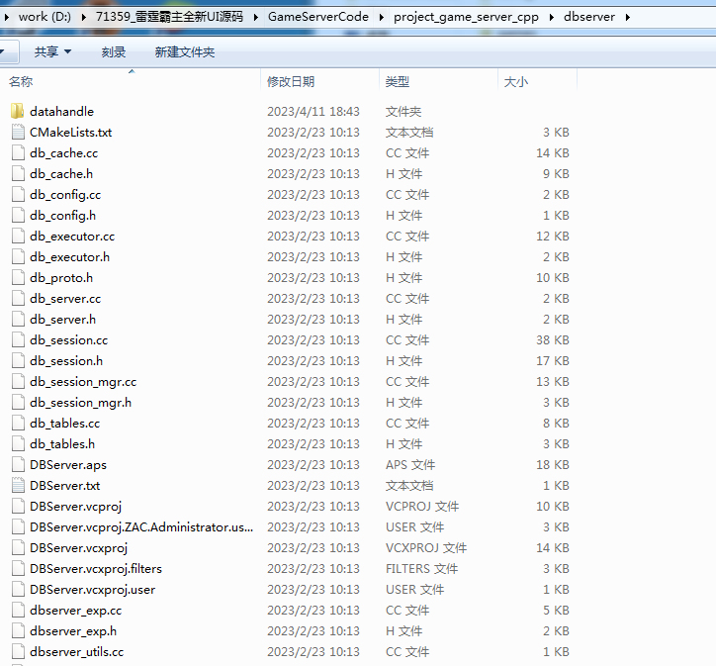The image size is (716, 666).
Task: Click the dbserver_utils.cc file icon
Action: [x=17, y=652]
